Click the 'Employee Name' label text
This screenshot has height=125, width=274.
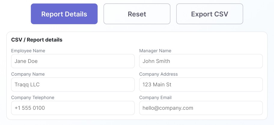28,51
